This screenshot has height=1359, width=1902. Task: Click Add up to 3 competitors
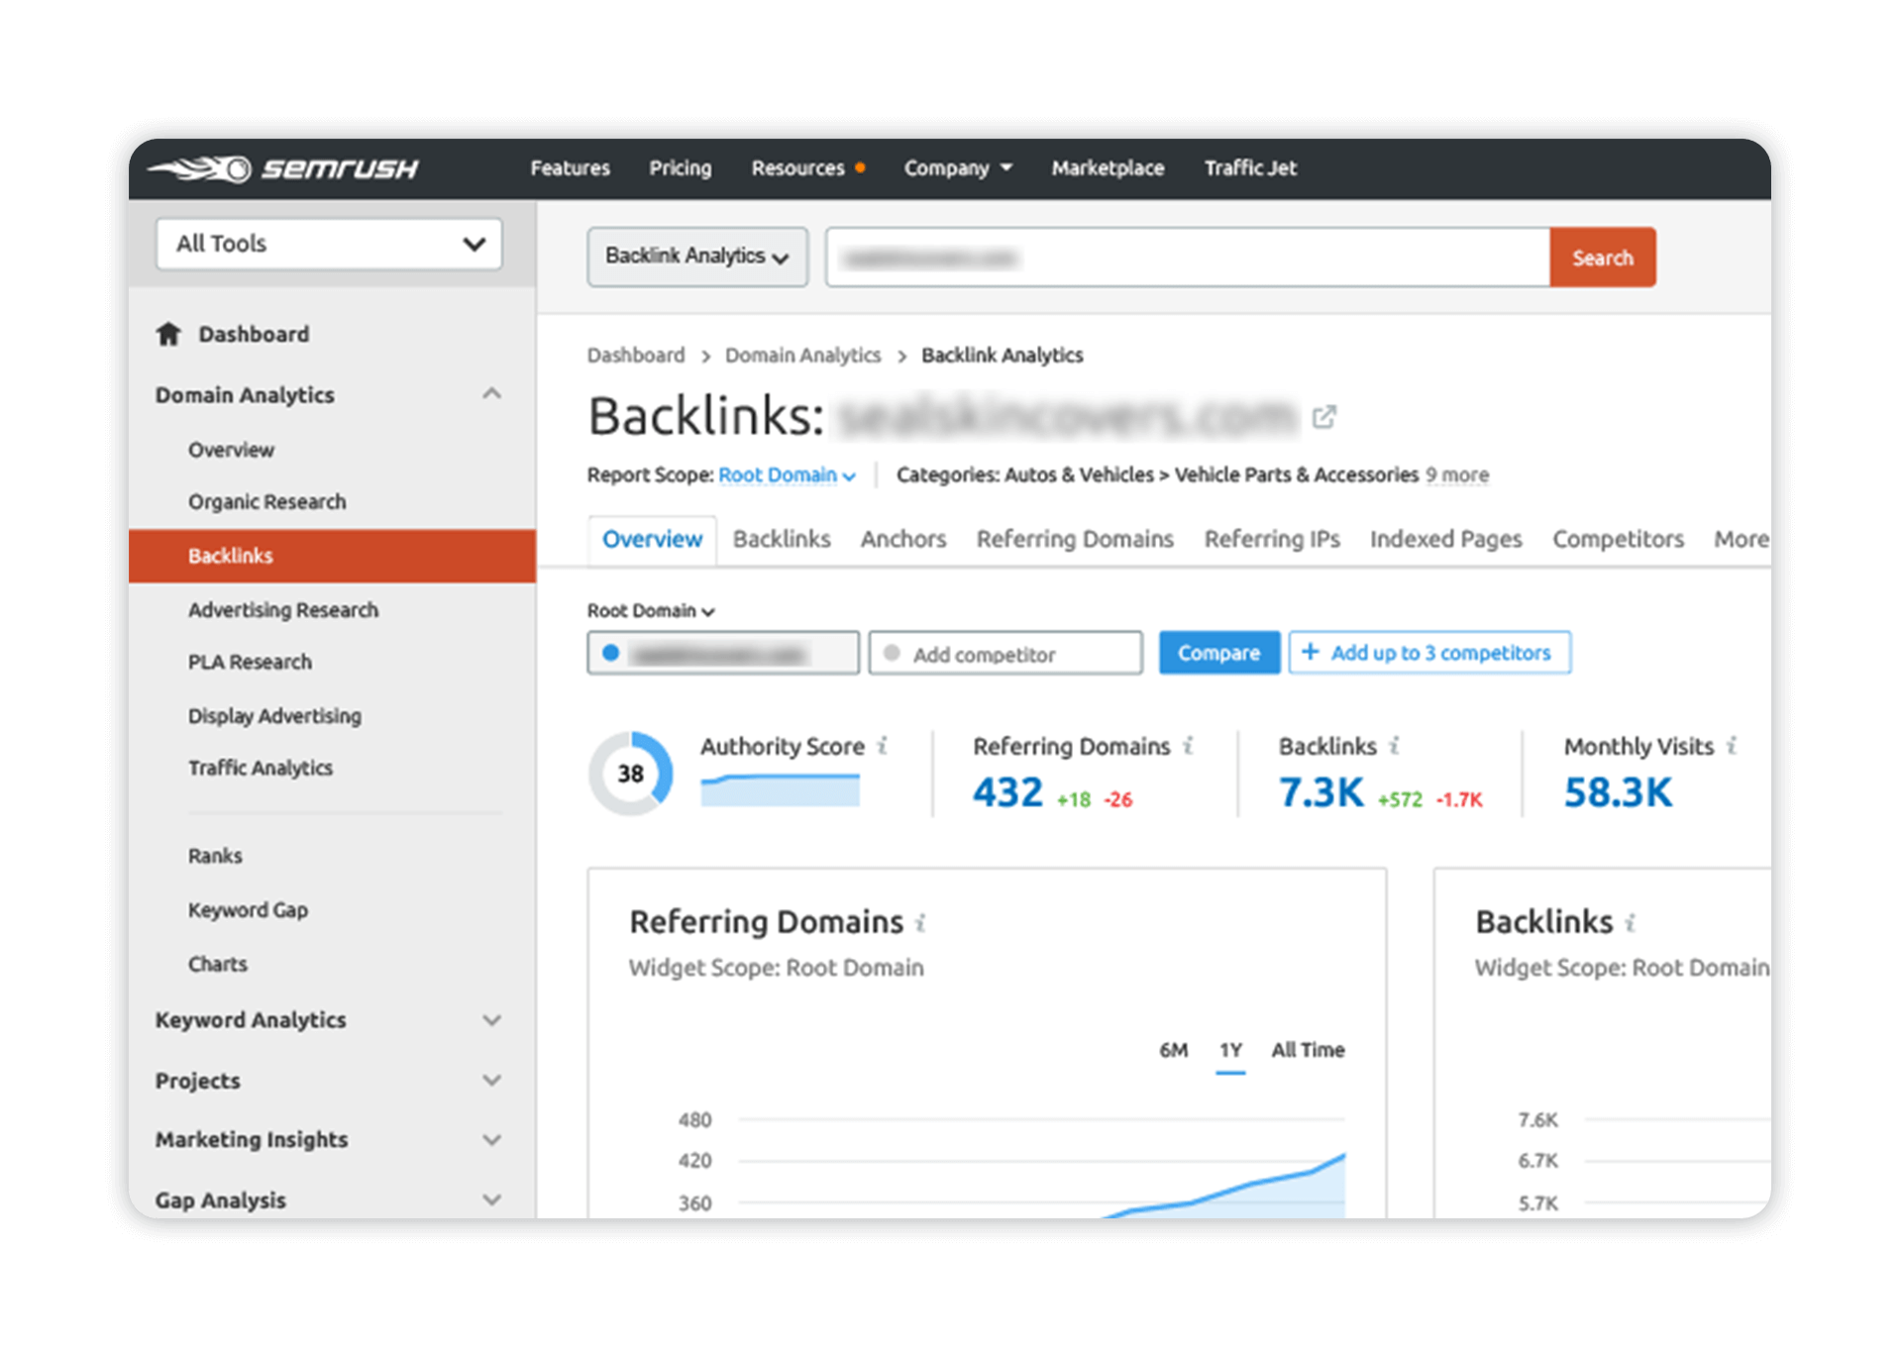pyautogui.click(x=1429, y=653)
